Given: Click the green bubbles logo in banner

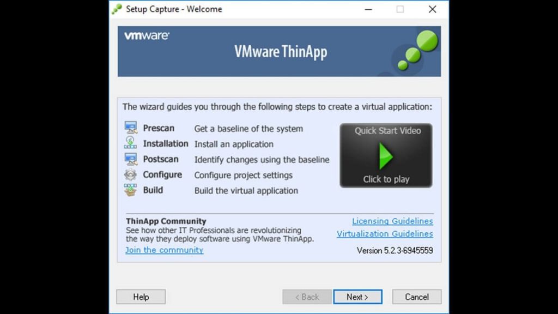Looking at the screenshot, I should (418, 50).
